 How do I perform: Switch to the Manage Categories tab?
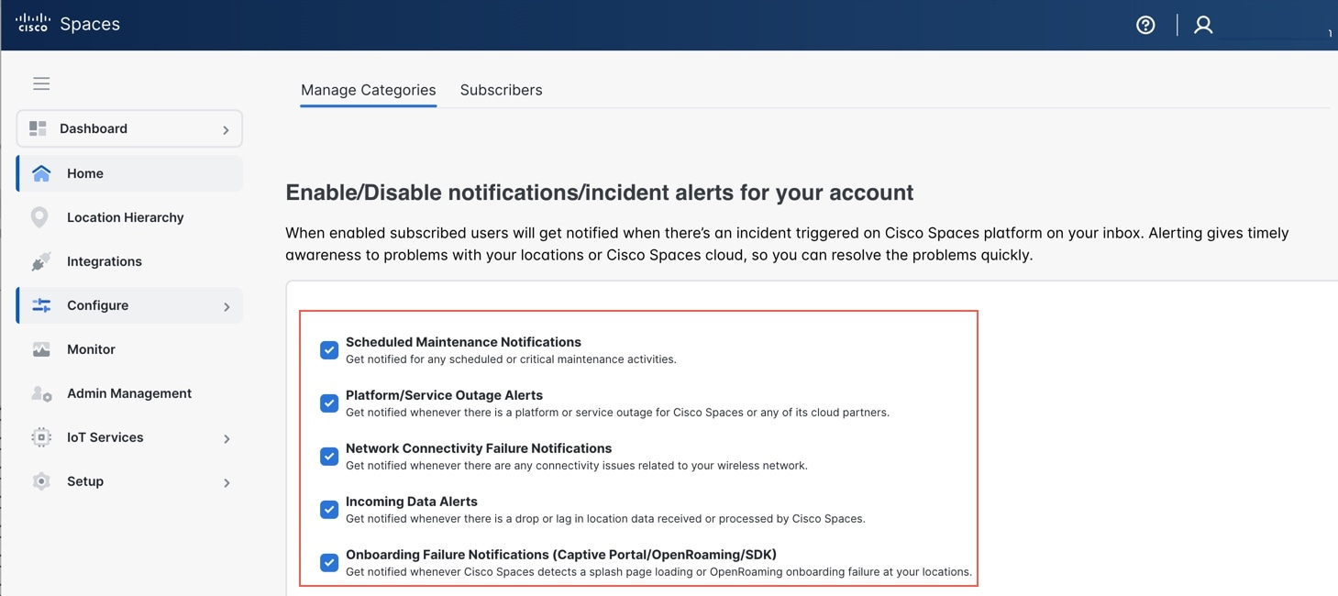click(369, 90)
